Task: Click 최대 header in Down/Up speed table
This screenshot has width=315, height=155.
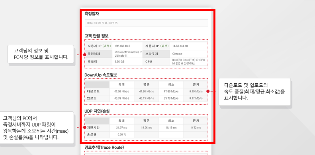Action: click(x=121, y=84)
